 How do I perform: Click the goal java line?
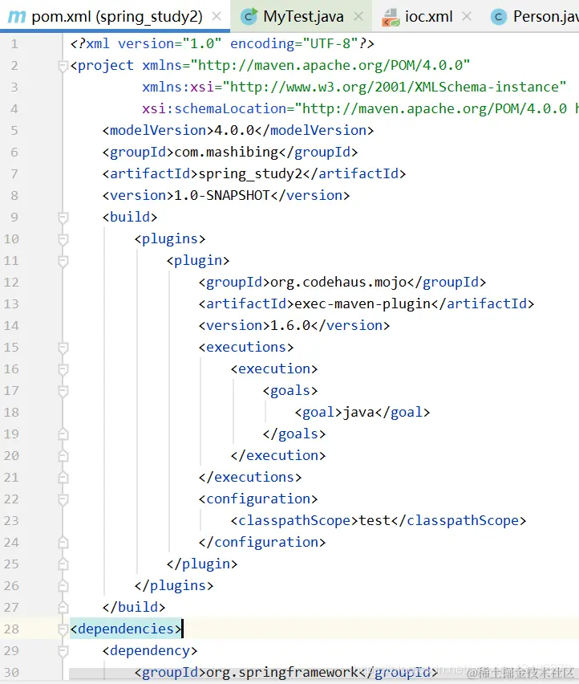[362, 412]
